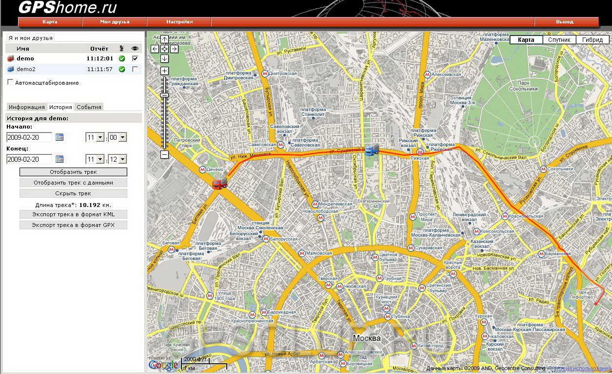The image size is (612, 374).
Task: Click the Сокольники metro station icon
Action: pos(543,169)
